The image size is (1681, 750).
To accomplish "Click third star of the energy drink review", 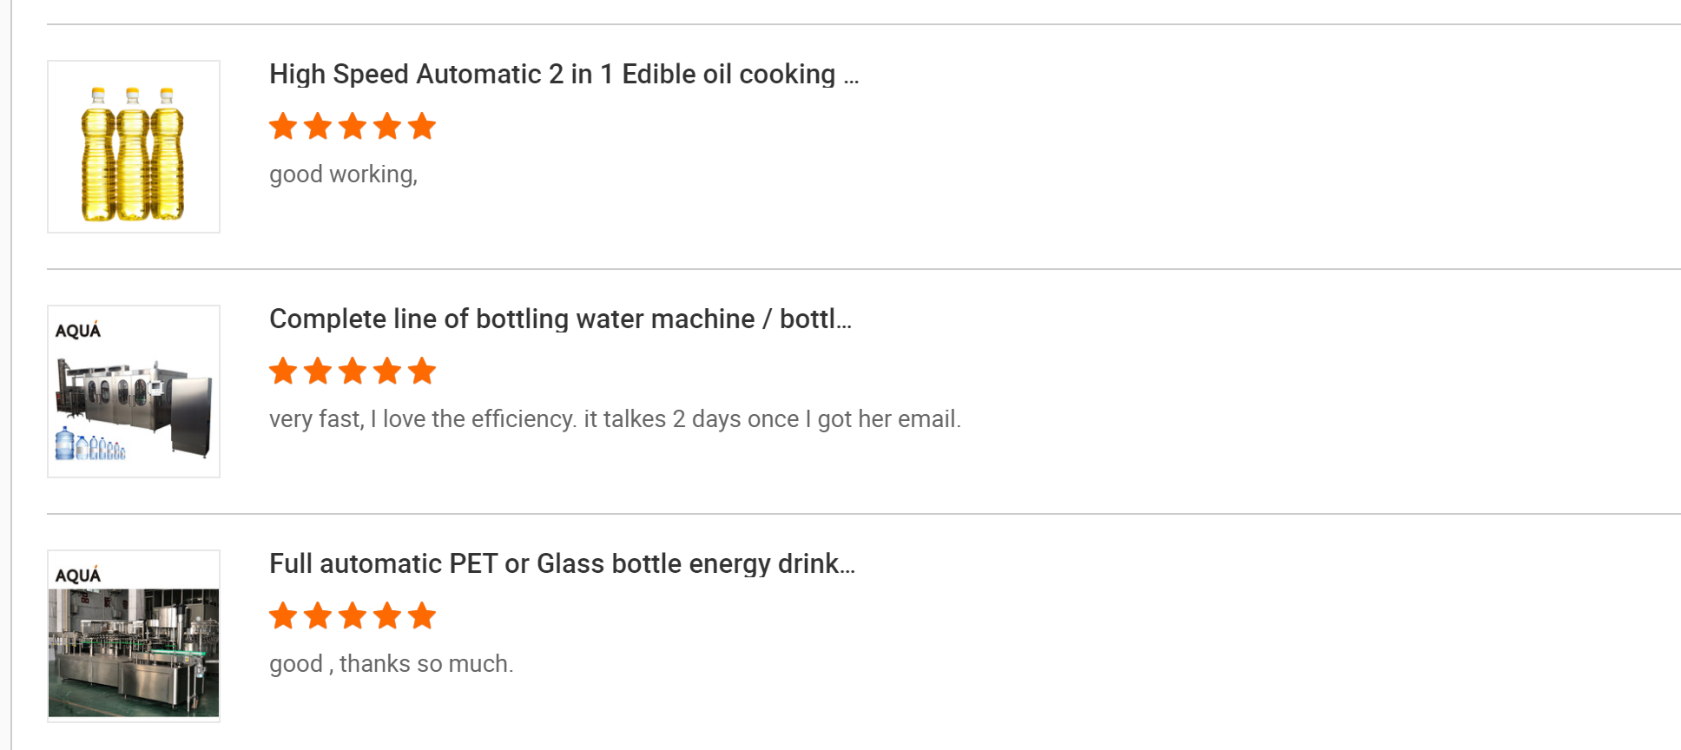I will click(x=353, y=616).
